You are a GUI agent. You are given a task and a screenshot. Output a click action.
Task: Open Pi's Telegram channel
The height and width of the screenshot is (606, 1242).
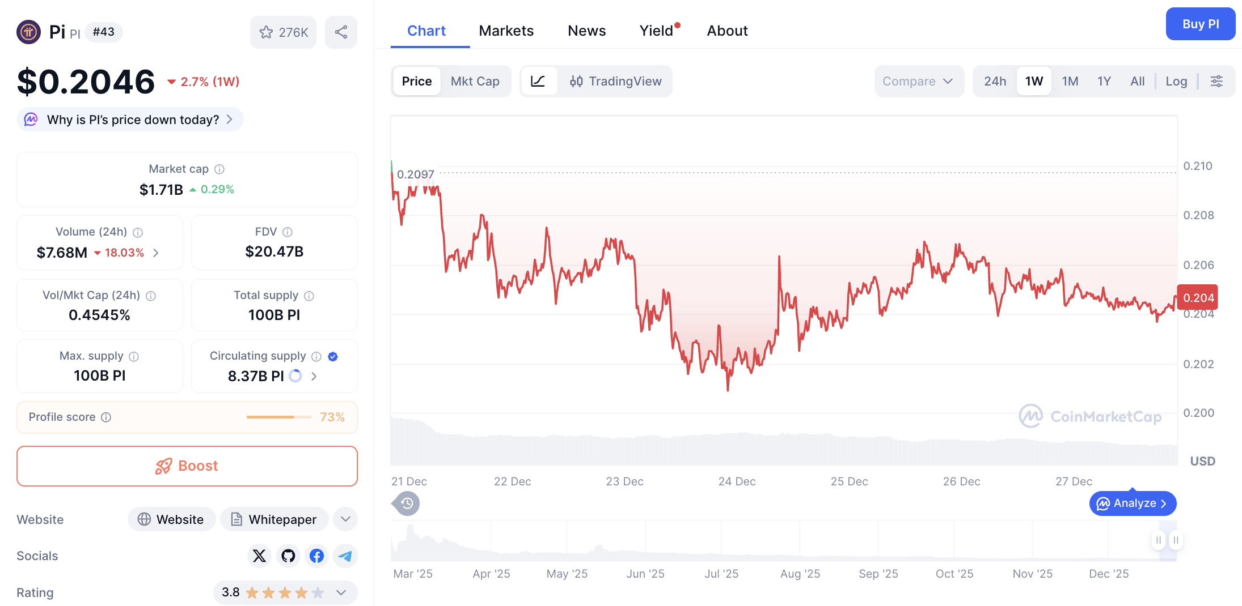(345, 556)
